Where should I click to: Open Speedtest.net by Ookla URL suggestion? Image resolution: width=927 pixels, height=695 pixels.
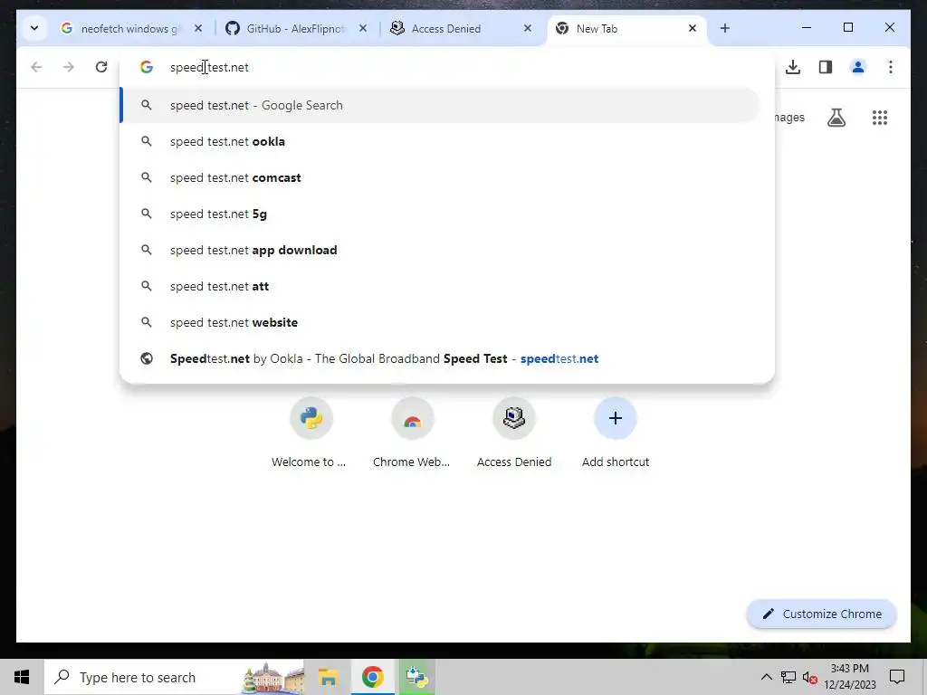tap(440, 358)
